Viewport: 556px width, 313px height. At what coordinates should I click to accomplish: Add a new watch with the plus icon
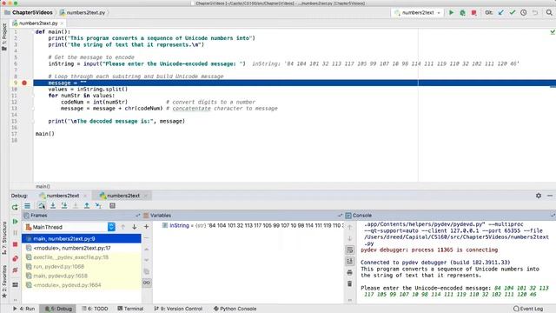(146, 226)
